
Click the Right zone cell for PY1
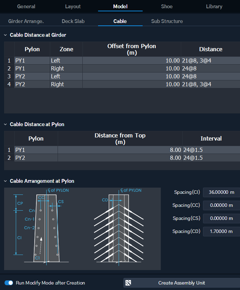click(66, 68)
